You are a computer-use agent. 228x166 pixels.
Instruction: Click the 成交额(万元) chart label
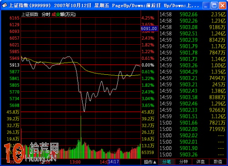click(x=63, y=15)
